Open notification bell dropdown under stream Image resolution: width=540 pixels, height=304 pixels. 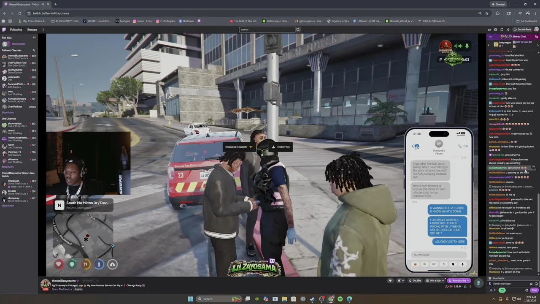coord(400,281)
